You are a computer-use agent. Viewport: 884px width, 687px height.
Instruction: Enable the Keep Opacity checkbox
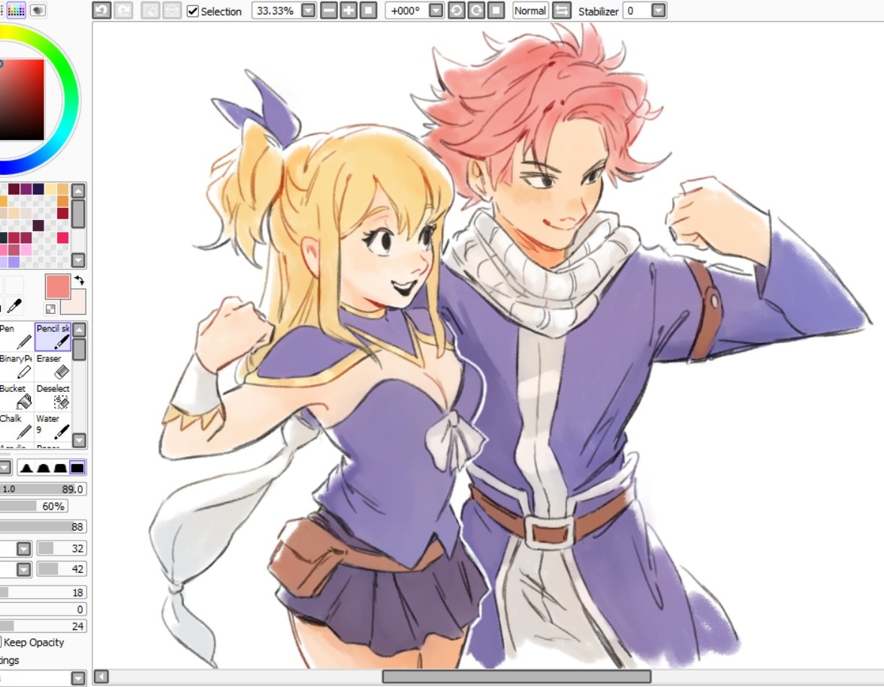[x=2, y=643]
